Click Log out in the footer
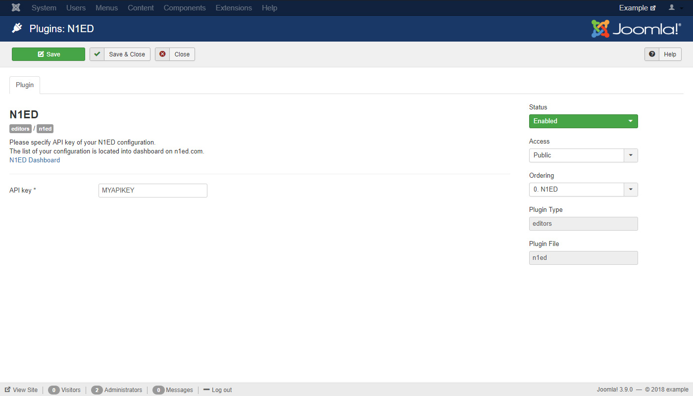 point(218,390)
